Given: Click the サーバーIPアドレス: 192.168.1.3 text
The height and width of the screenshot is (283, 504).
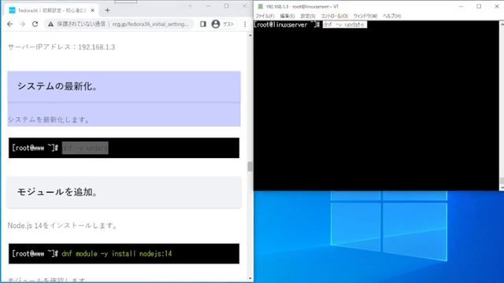Looking at the screenshot, I should 61,47.
